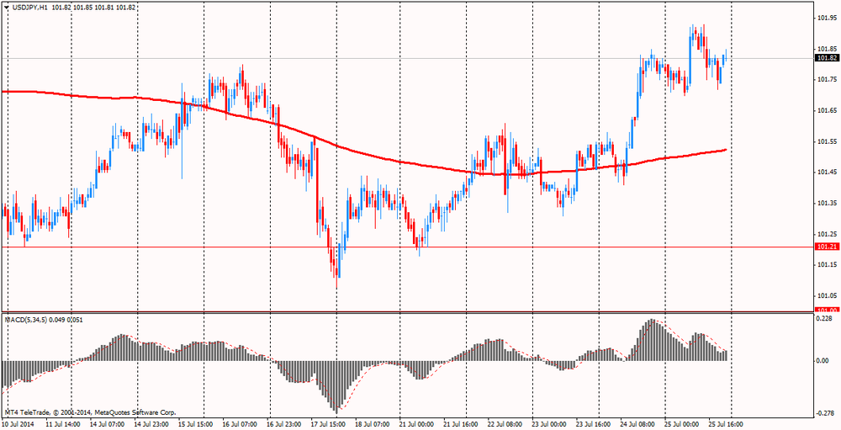
Task: Click the 101.95 price axis label
Action: pyautogui.click(x=827, y=18)
